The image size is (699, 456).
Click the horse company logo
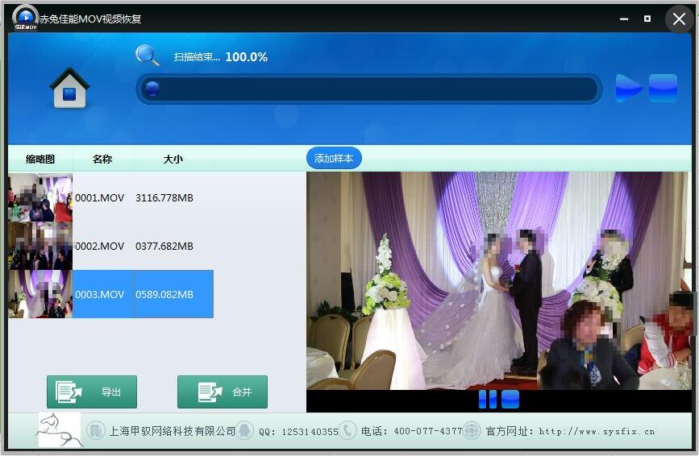60,429
